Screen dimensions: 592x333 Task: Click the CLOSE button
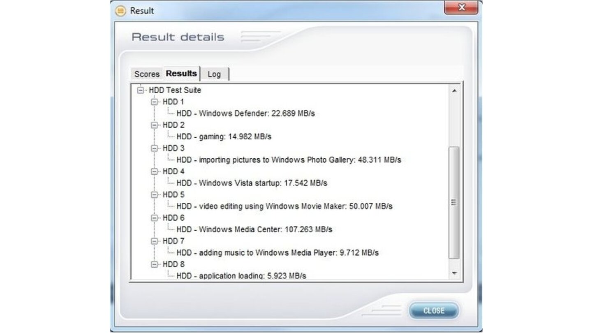(x=433, y=310)
